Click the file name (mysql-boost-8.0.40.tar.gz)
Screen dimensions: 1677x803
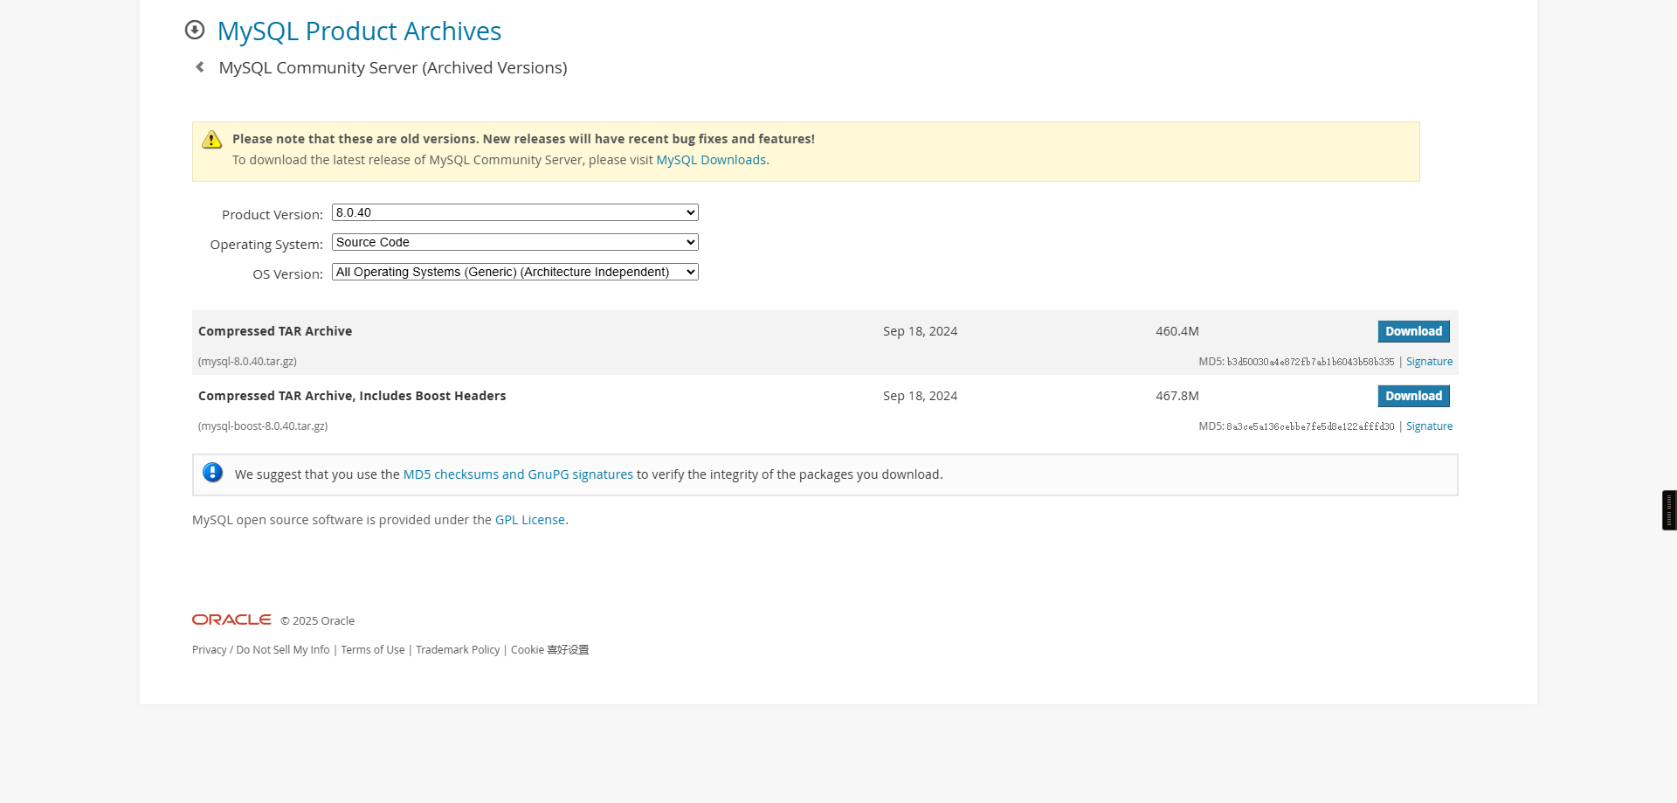point(263,426)
